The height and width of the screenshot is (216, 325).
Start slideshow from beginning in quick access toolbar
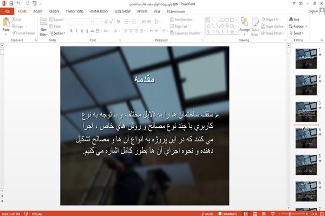(35, 4)
